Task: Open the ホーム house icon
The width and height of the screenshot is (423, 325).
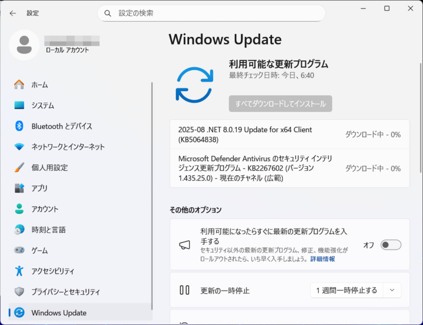Action: 19,84
